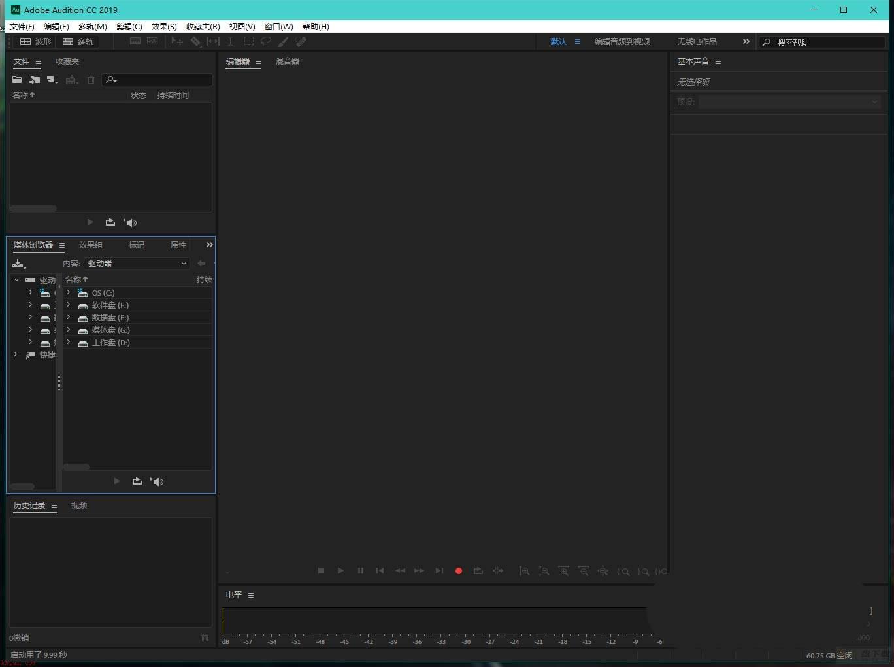The image size is (894, 667).
Task: Open 内容 驱动器 dropdown in Media Browser
Action: coord(137,263)
